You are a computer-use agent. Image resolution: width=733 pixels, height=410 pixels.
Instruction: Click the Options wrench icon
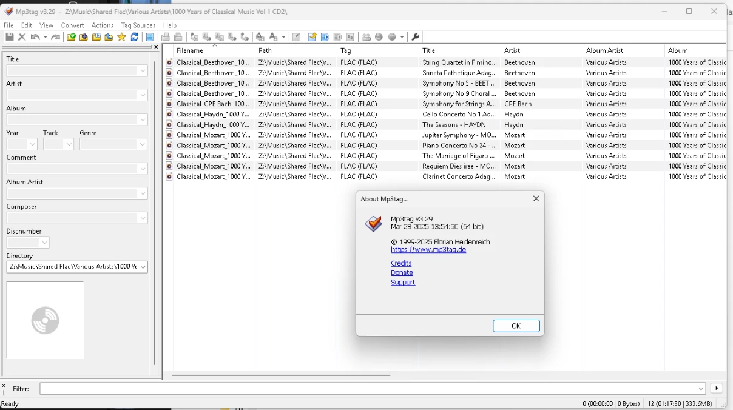[415, 37]
